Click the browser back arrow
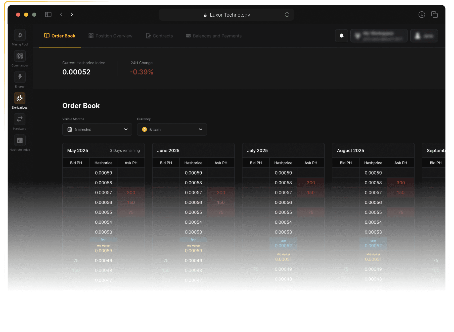This screenshot has width=454, height=332. [61, 14]
